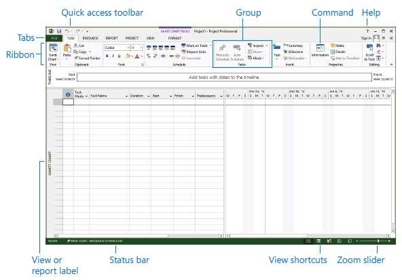Mark task 50% complete
402x280 pixels.
(x=161, y=48)
